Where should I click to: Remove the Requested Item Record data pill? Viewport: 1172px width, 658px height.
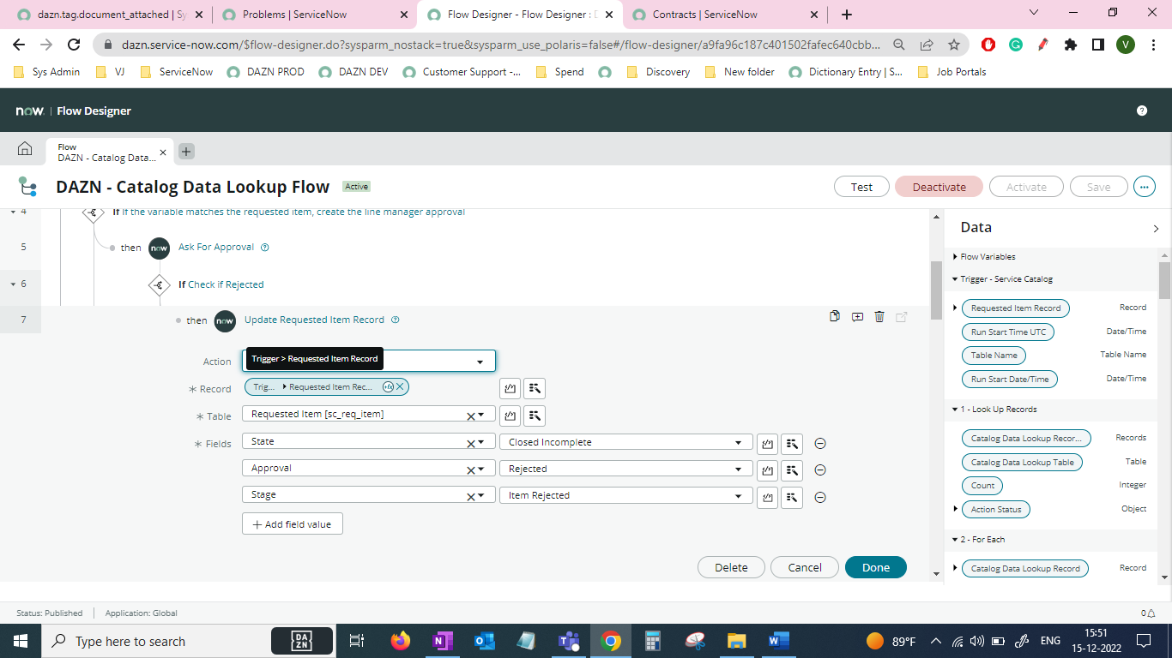400,387
